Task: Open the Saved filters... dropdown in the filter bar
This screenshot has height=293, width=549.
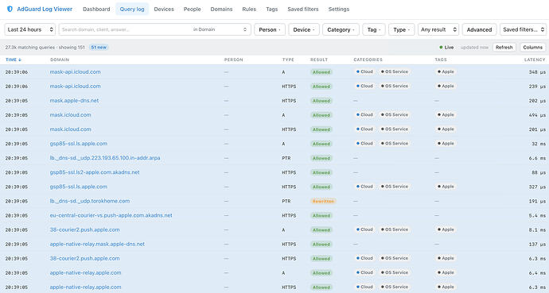Action: pyautogui.click(x=523, y=29)
